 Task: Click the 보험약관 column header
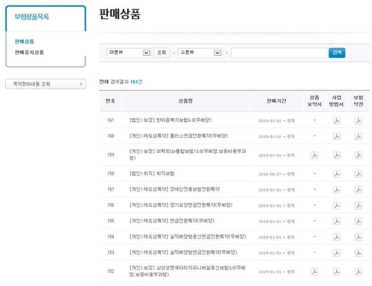[x=358, y=101]
